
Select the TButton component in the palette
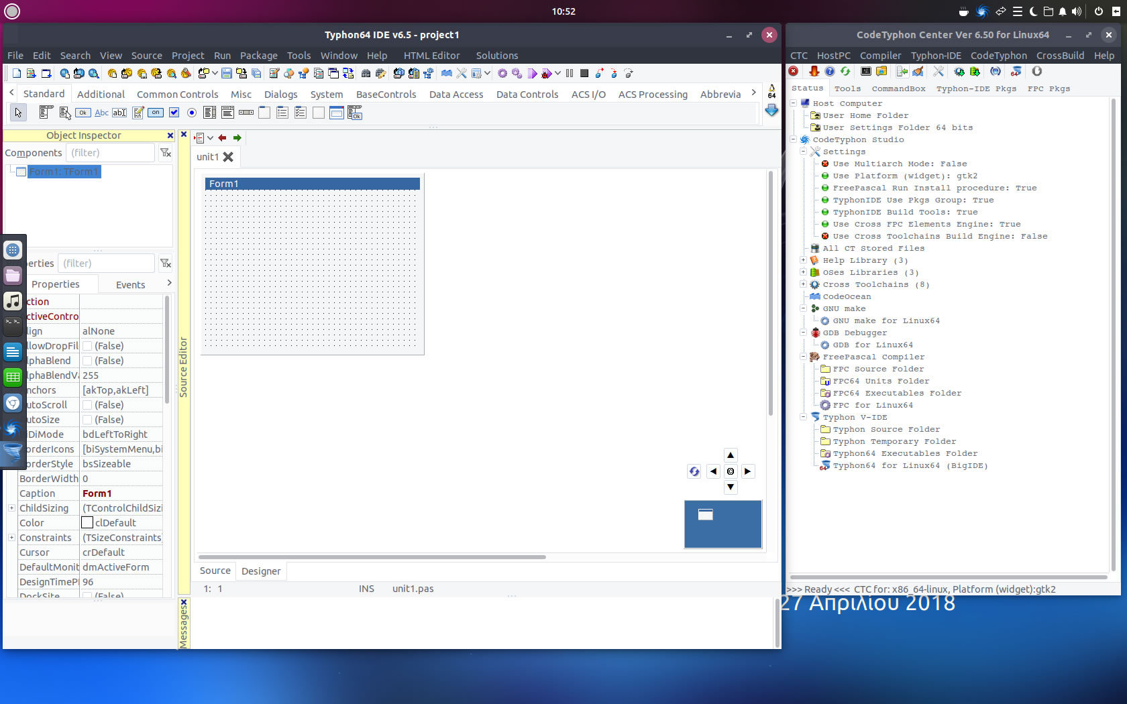pos(83,113)
